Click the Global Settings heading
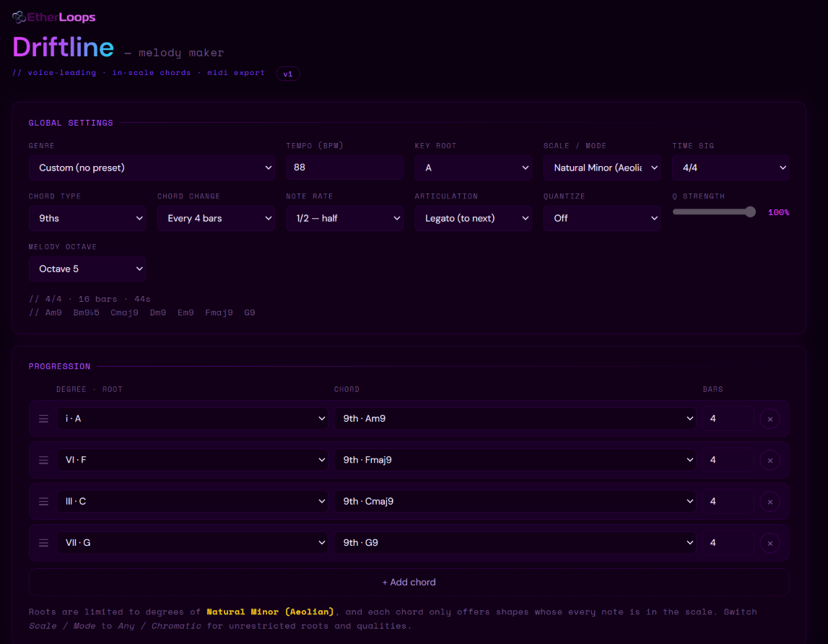 click(71, 123)
